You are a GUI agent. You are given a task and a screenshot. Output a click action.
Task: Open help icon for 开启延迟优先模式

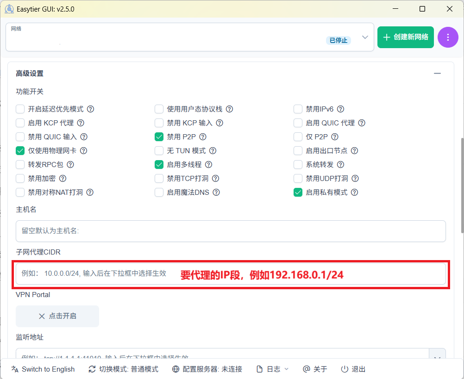91,109
